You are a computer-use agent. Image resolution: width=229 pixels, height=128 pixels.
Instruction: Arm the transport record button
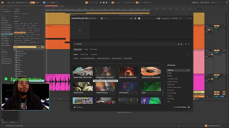106,3
